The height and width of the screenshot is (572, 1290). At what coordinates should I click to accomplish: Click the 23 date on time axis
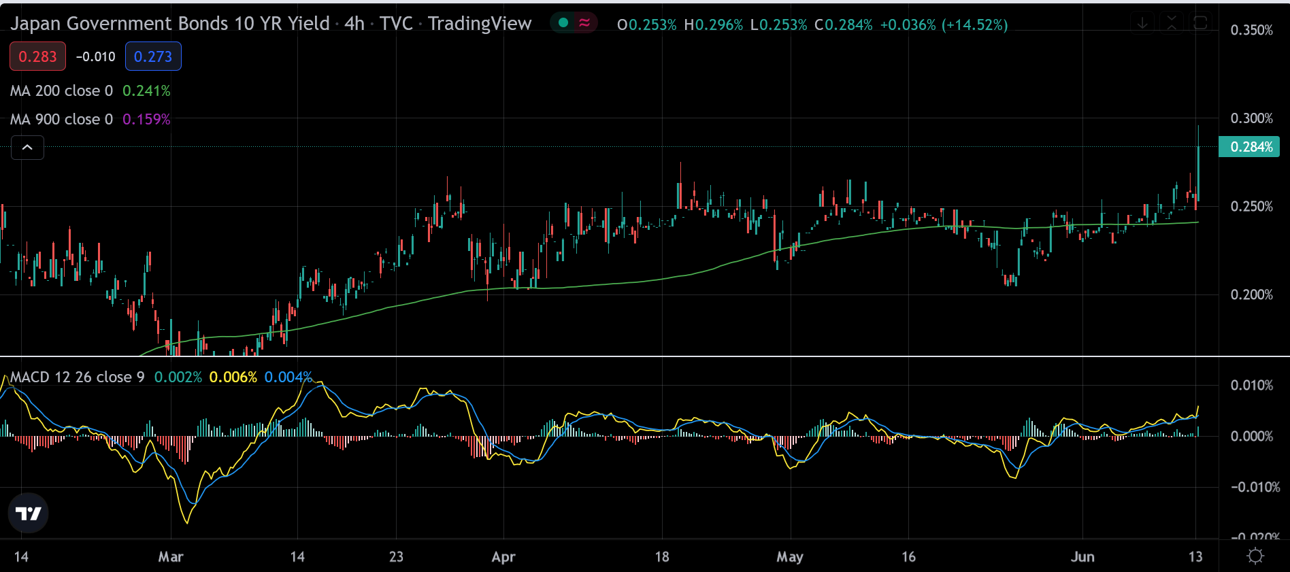click(396, 557)
